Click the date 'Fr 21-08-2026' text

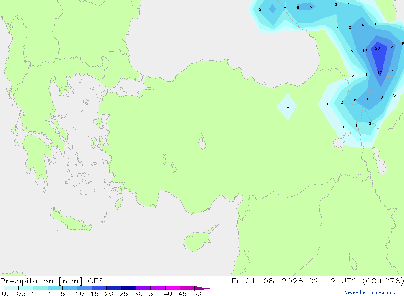(267, 281)
